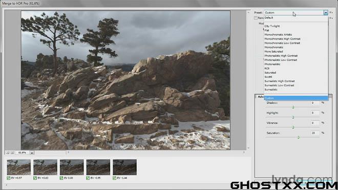The width and height of the screenshot is (338, 190).
Task: Select the EV -1.44 source thumbnail
Action: (x=124, y=167)
